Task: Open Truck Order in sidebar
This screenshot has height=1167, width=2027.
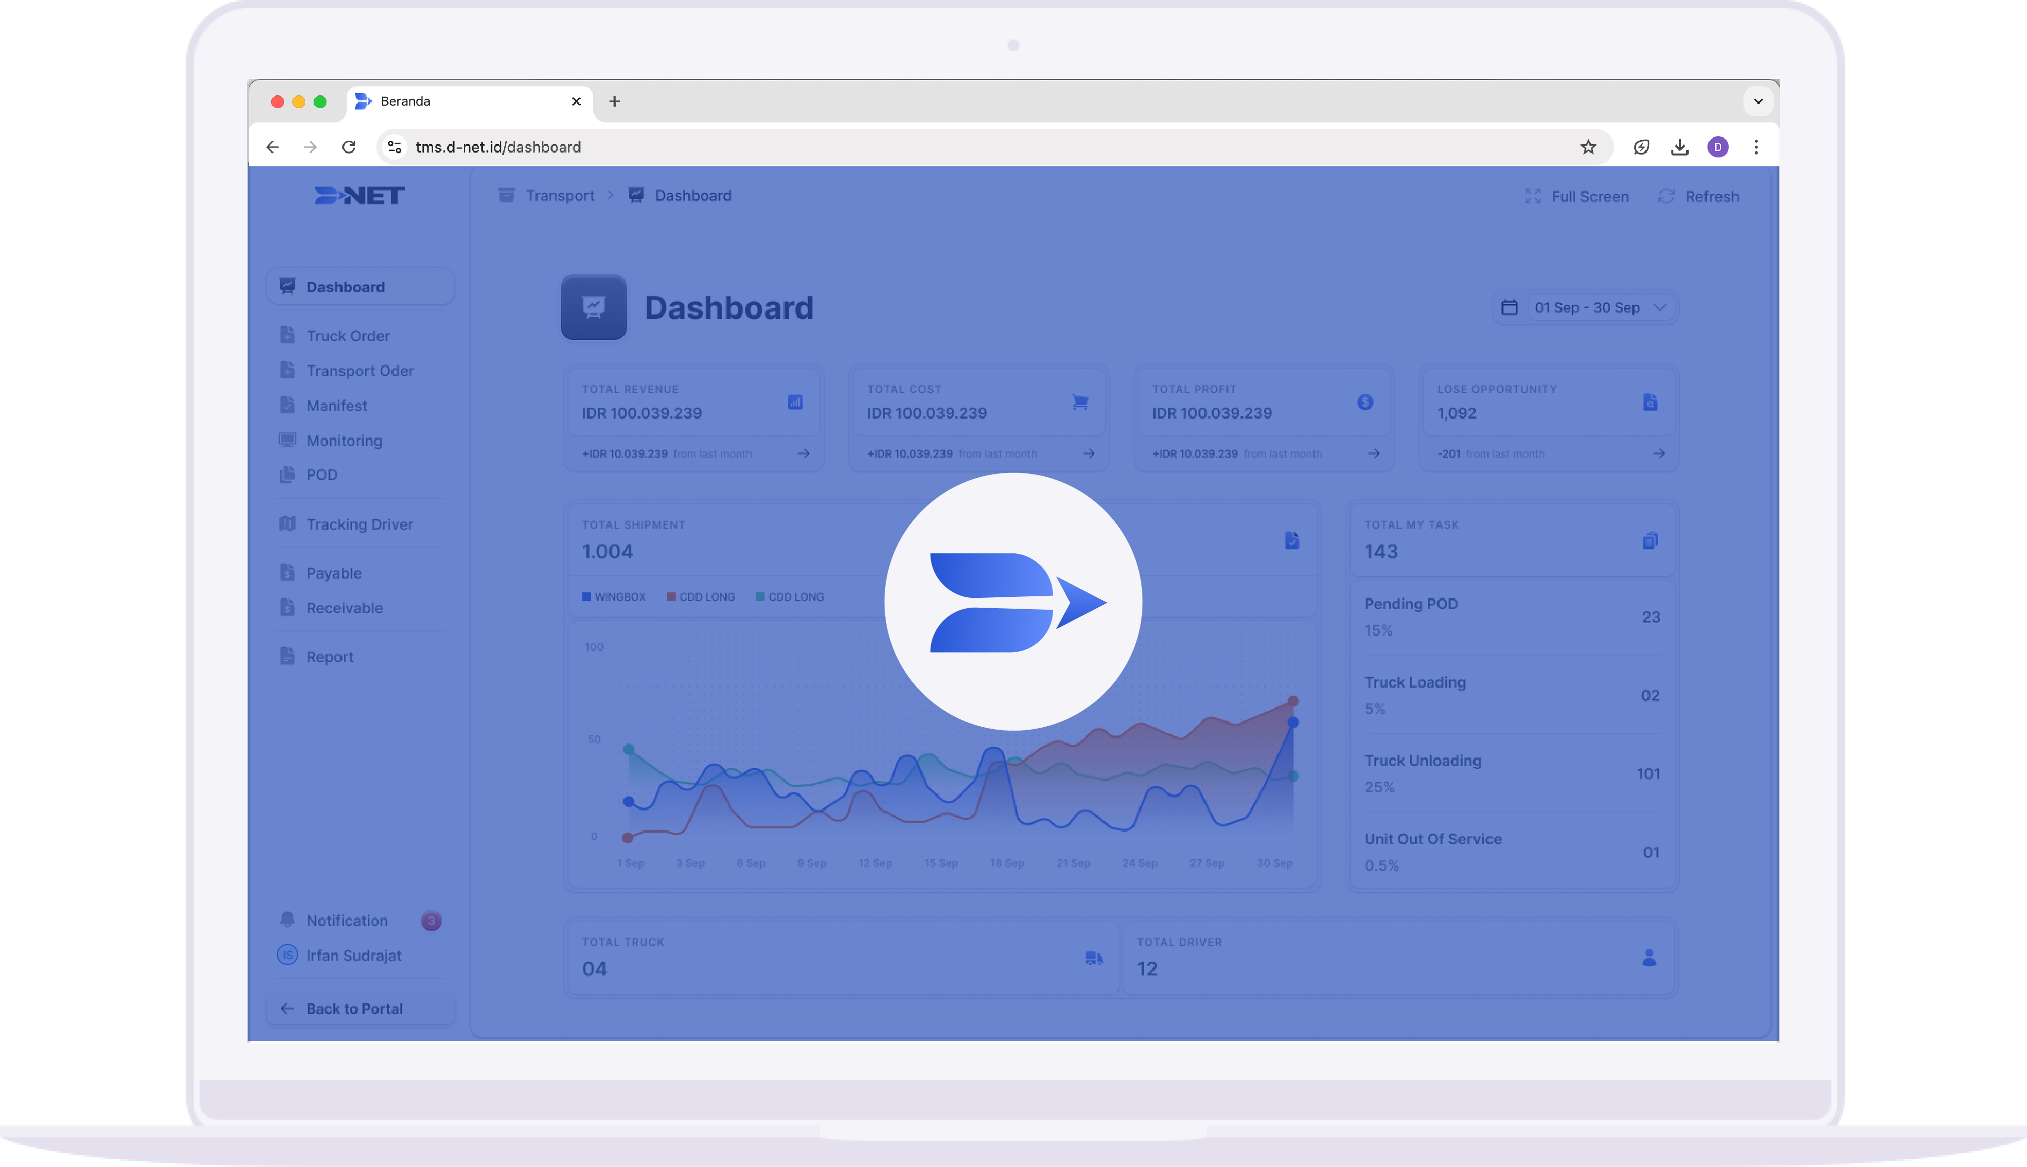Action: pyautogui.click(x=348, y=336)
